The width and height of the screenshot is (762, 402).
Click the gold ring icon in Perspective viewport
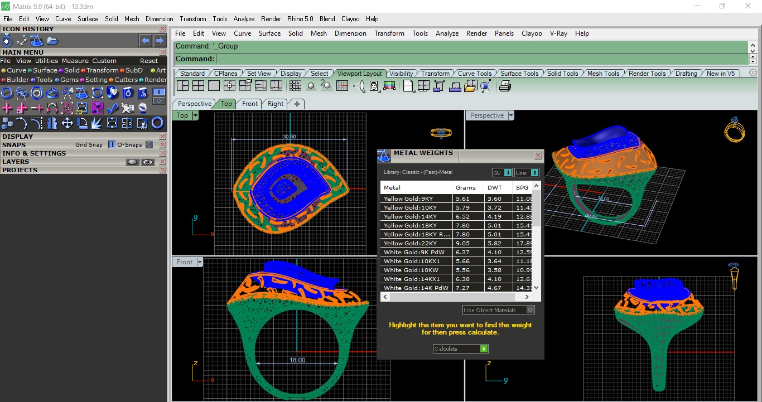(x=734, y=130)
